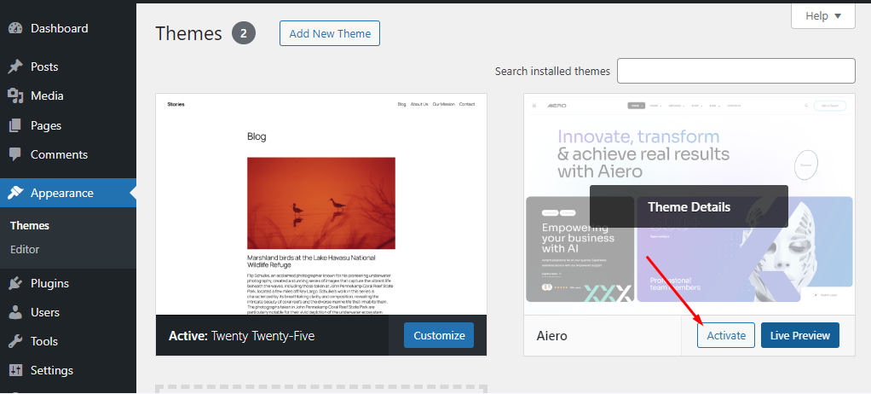Click the Appearance paintbrush icon

click(15, 193)
